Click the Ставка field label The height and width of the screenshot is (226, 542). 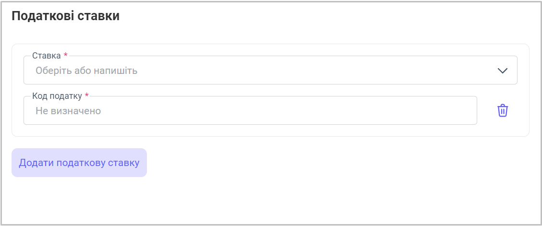(x=46, y=56)
